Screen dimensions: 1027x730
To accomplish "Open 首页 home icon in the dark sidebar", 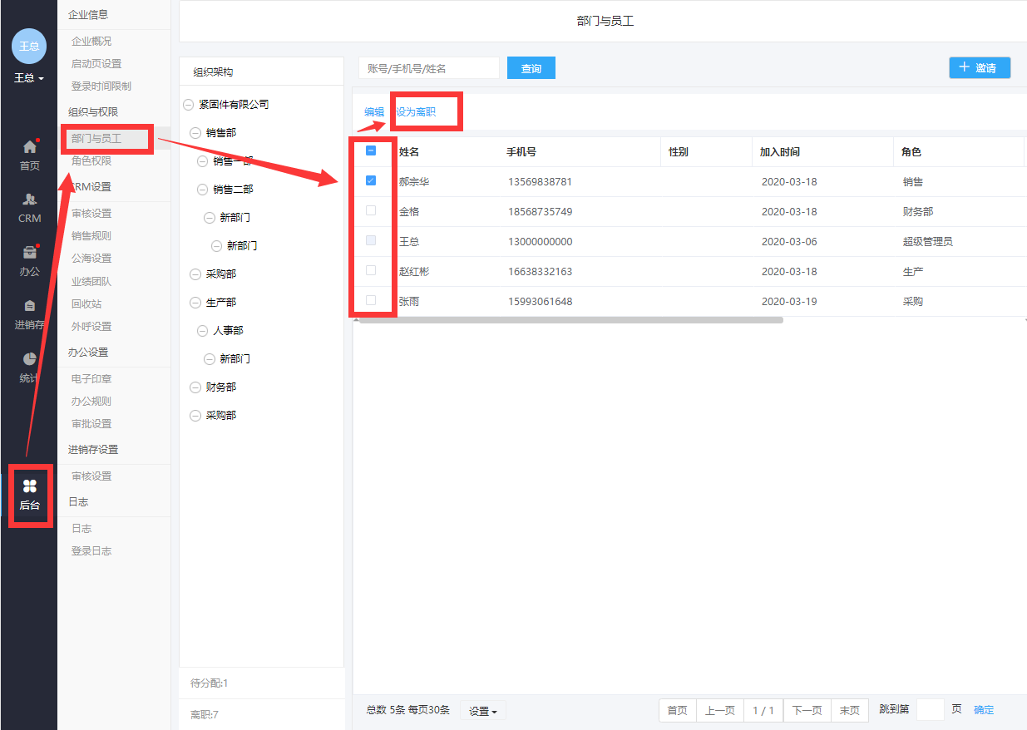I will (30, 146).
